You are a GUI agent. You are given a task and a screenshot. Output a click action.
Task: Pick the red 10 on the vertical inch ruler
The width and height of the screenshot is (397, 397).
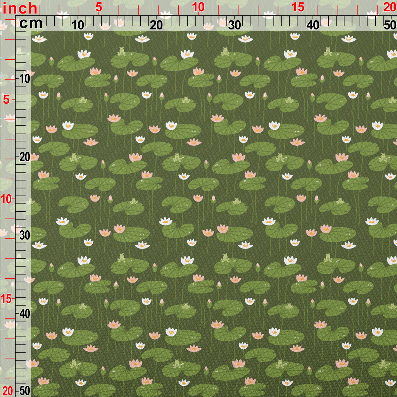[x=6, y=199]
